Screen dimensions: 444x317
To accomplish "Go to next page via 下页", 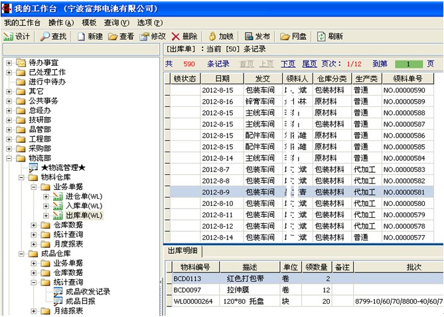I will [x=287, y=64].
